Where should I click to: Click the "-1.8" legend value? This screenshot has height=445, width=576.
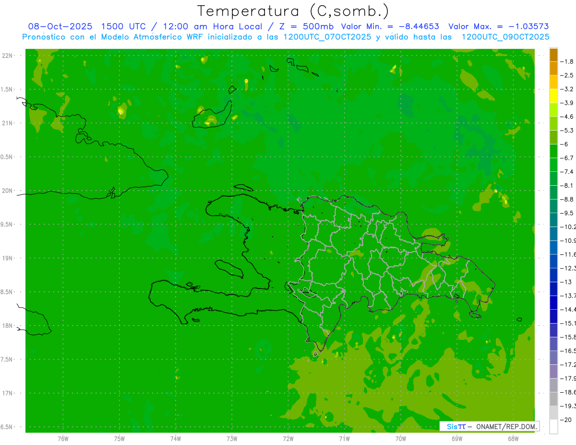pos(567,61)
